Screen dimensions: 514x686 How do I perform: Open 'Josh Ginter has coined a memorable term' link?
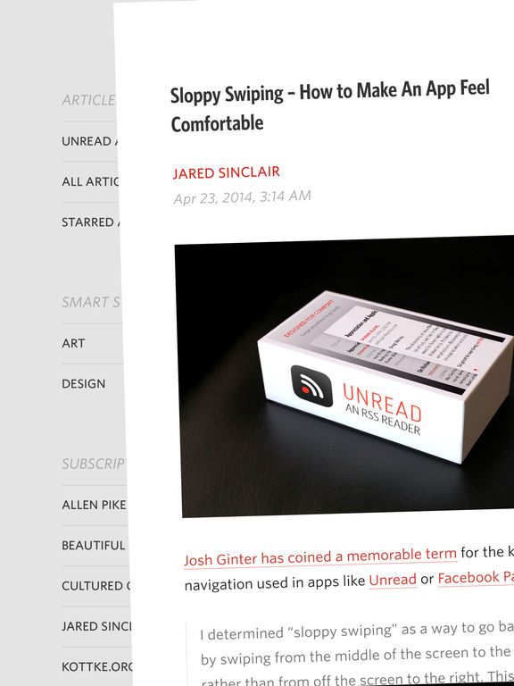pyautogui.click(x=320, y=557)
